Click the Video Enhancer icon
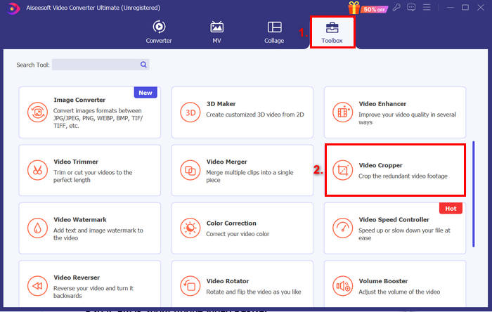The width and height of the screenshot is (492, 312). point(343,112)
